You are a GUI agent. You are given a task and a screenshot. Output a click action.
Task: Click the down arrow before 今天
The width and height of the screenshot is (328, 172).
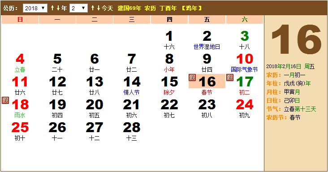(x=98, y=8)
